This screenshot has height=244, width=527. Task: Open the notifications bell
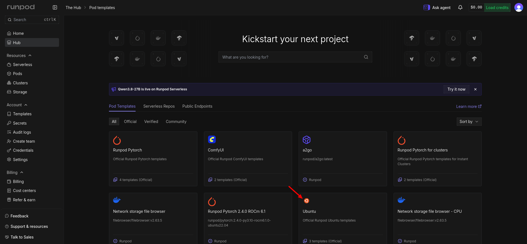click(460, 7)
